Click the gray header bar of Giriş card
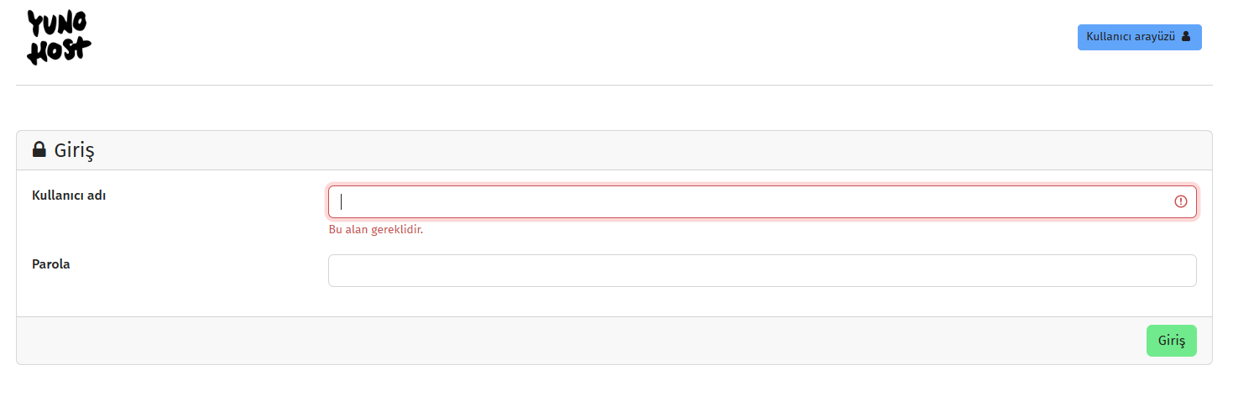This screenshot has height=407, width=1233. pos(614,150)
